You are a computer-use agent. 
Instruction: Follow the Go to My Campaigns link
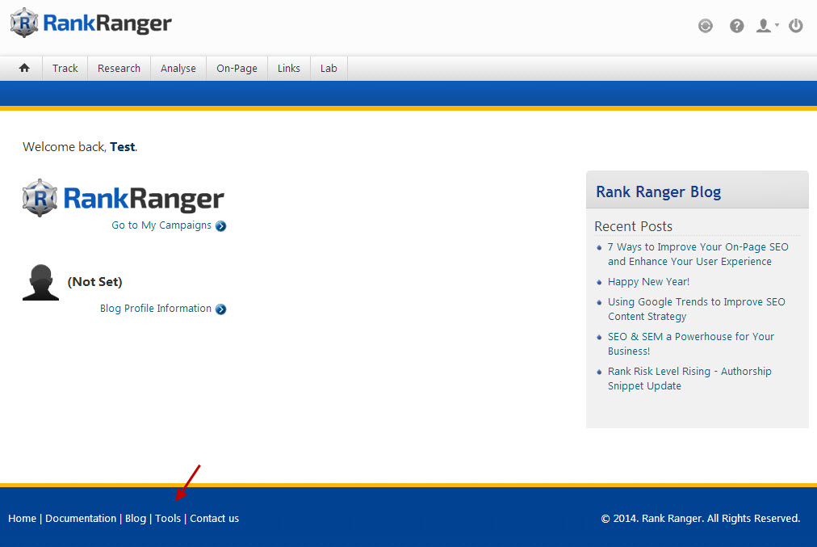[161, 225]
